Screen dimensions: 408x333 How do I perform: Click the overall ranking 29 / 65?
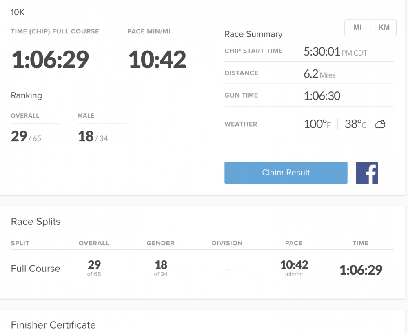pos(26,136)
